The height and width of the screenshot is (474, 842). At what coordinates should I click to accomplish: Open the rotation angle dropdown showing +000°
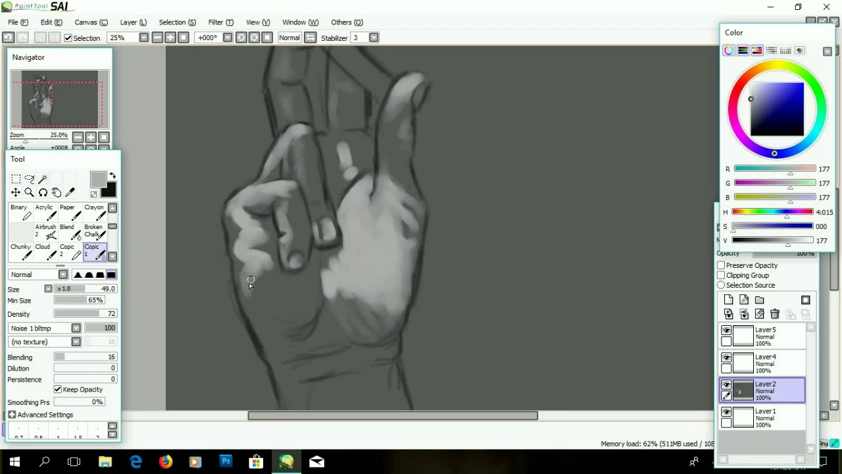point(228,38)
